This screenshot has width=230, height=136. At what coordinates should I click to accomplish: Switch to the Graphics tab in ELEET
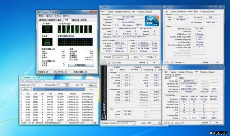click(x=117, y=67)
